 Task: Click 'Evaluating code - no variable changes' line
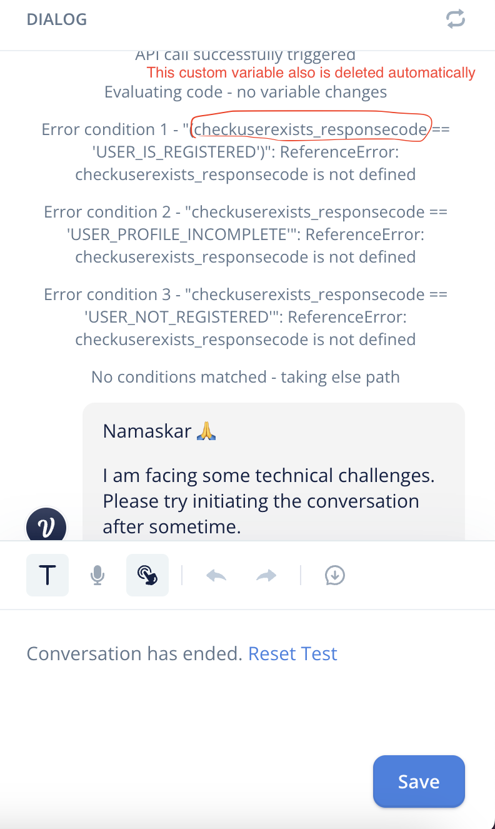[246, 93]
